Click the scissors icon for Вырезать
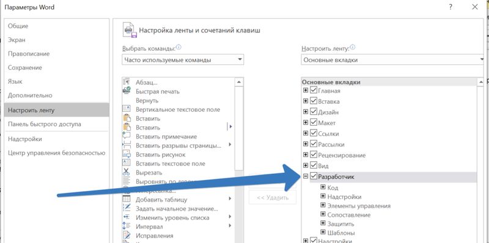The height and width of the screenshot is (243, 489). tap(127, 172)
